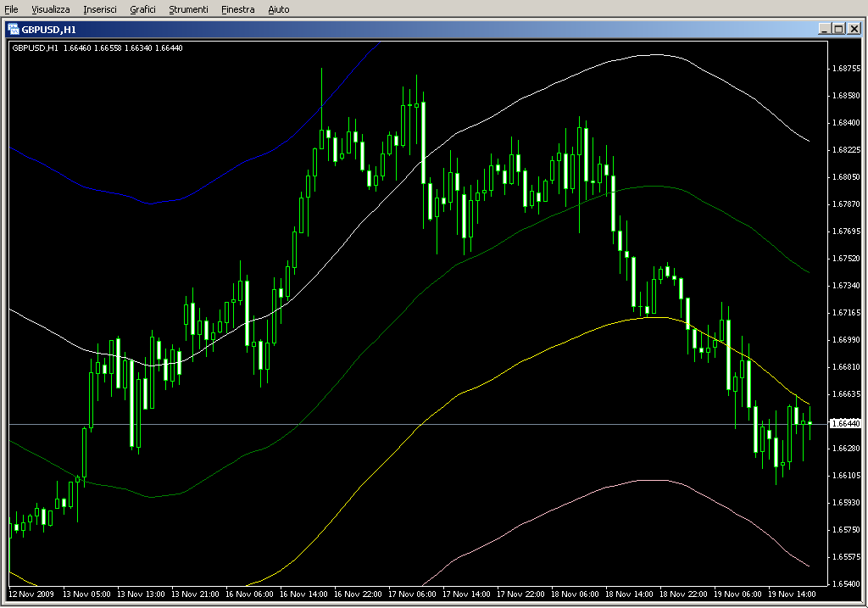Click price scale value 1.68225
The image size is (868, 608).
click(847, 150)
